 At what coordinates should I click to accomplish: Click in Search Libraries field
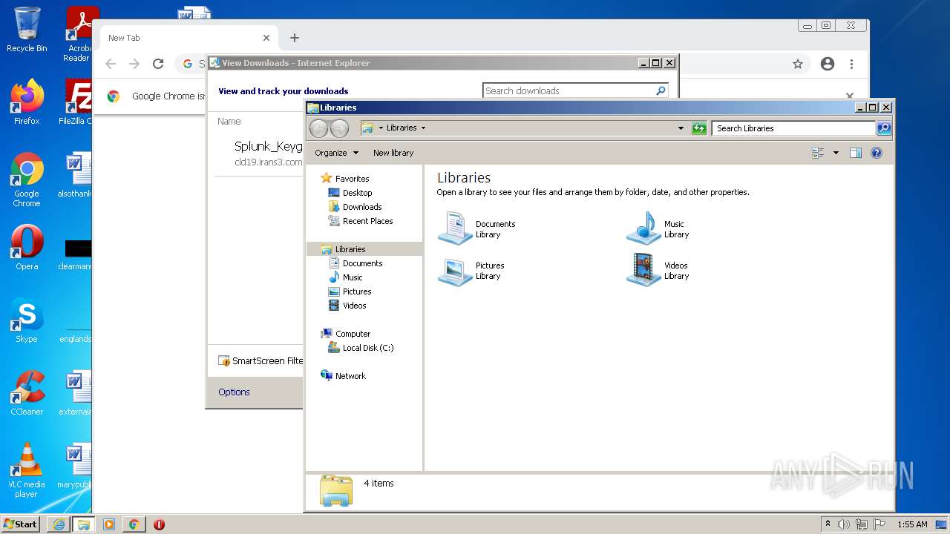pos(794,128)
